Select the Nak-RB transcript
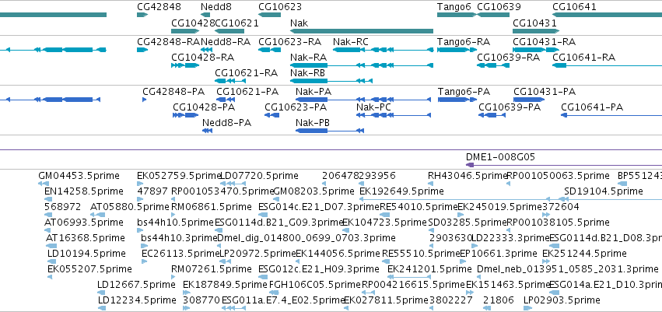The width and height of the screenshot is (662, 312). 331,81
